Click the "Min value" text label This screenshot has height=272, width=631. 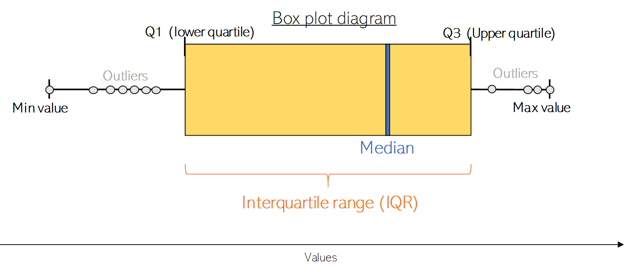[x=40, y=108]
